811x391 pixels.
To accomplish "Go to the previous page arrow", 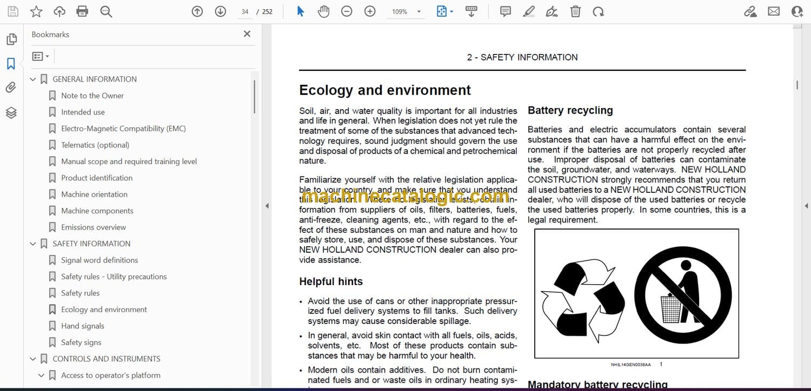I will click(x=197, y=11).
